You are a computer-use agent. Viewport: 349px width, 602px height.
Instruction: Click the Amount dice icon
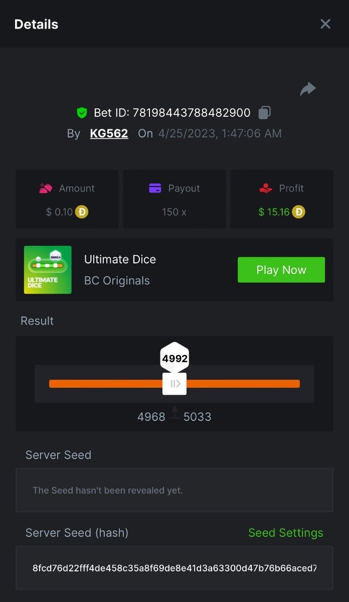46,189
